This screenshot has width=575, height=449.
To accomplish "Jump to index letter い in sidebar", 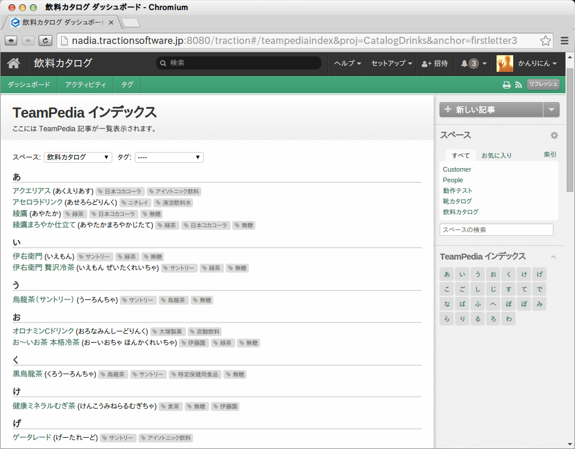I will pos(462,274).
